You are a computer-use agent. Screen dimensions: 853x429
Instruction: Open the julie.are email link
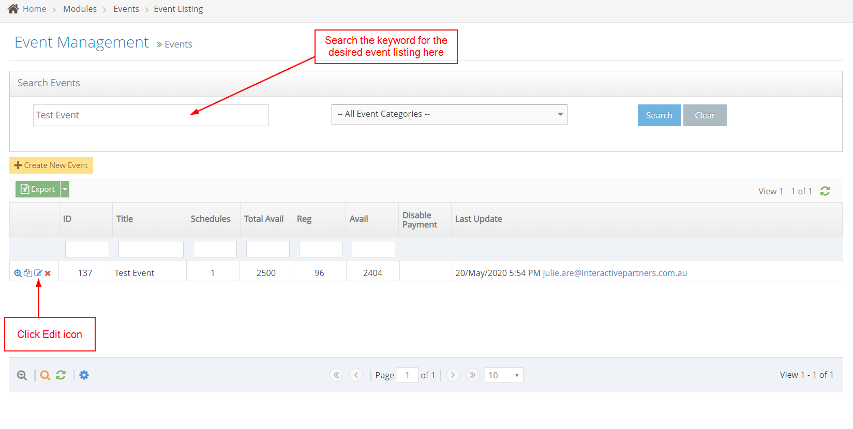[x=615, y=273]
